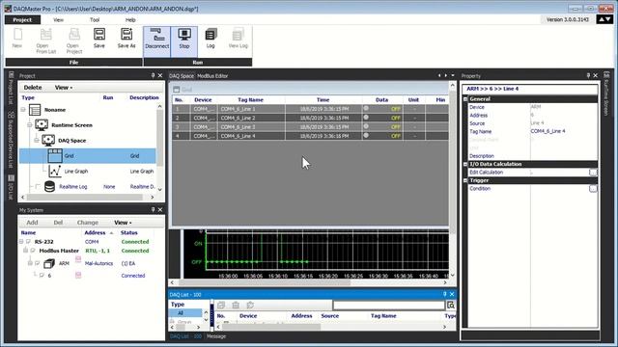Toggle checkbox for unit 6

(x=42, y=276)
